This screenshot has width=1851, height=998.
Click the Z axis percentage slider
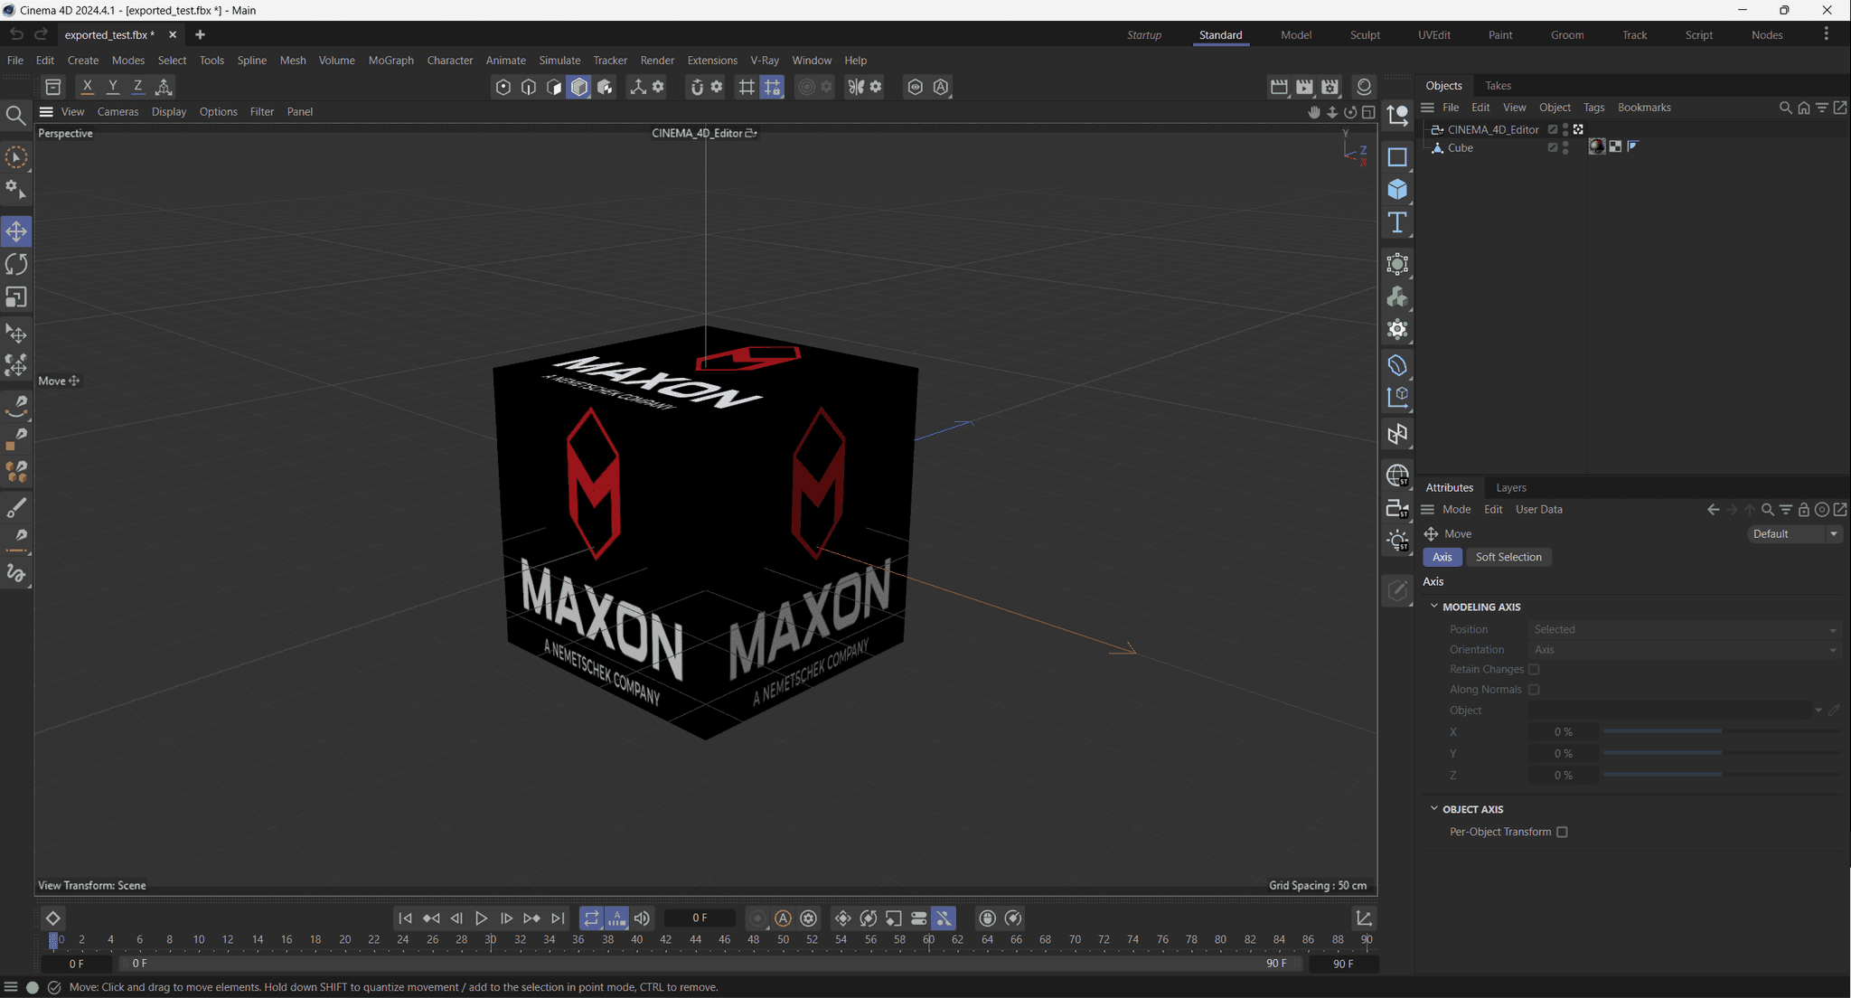click(1722, 776)
